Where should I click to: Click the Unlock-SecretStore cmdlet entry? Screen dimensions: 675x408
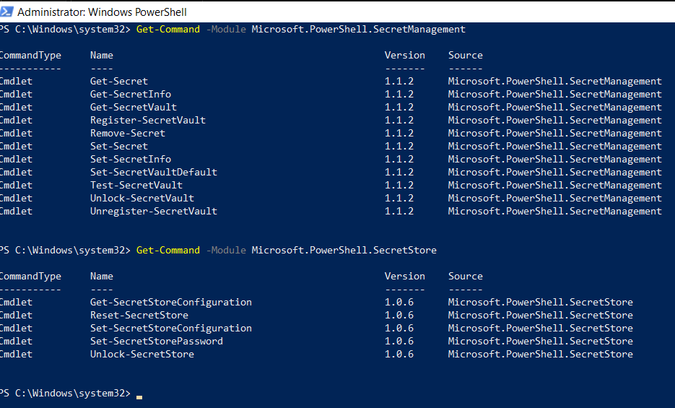pyautogui.click(x=142, y=355)
